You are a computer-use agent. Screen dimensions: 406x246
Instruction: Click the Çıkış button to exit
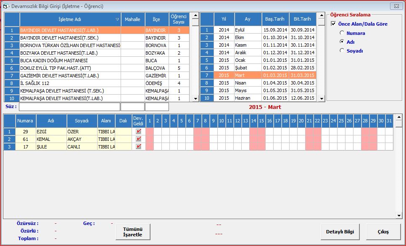(383, 232)
